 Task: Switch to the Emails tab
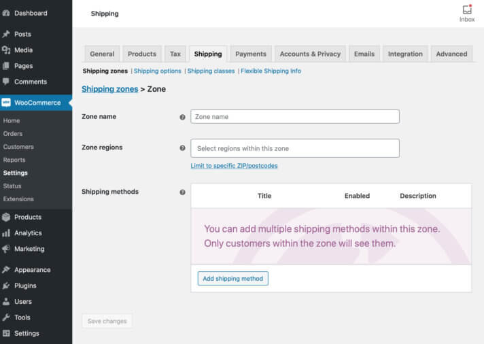coord(364,54)
